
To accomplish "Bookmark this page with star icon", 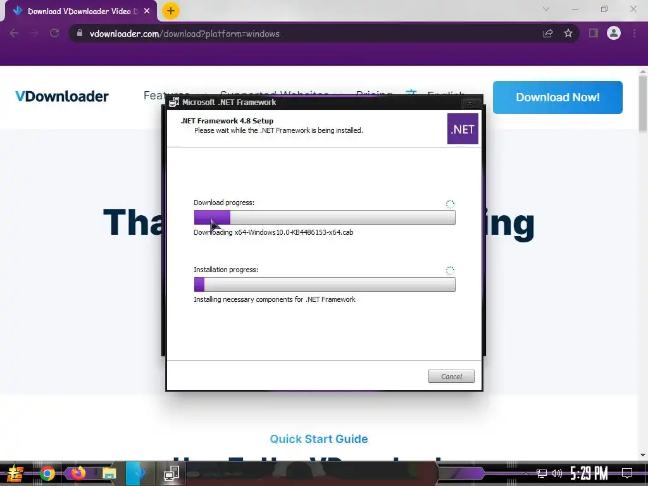I will point(568,33).
